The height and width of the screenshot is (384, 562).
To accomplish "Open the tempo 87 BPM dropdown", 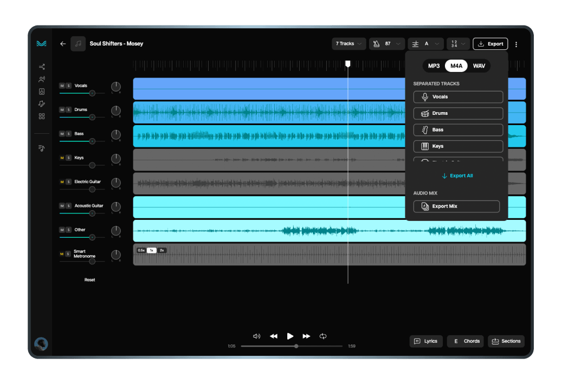I will click(387, 44).
